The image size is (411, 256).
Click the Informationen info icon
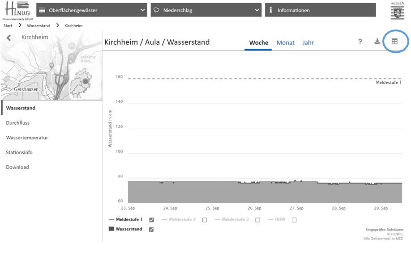271,10
